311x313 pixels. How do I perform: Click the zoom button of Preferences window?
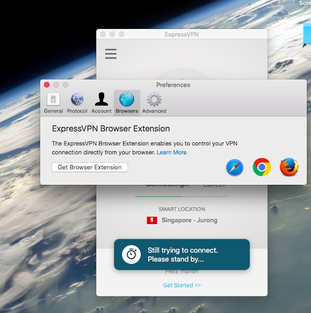click(x=65, y=84)
